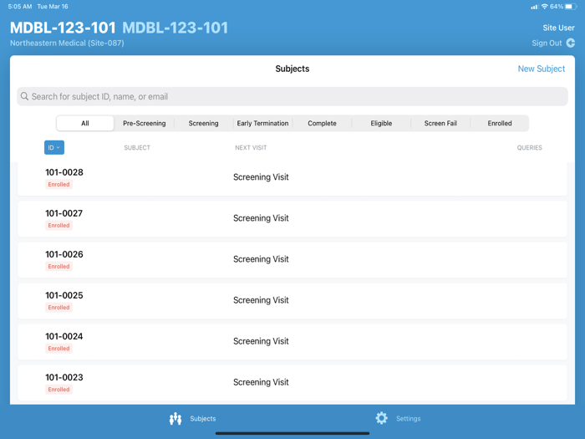Open the ID sort dropdown
The image size is (585, 439).
click(x=54, y=147)
